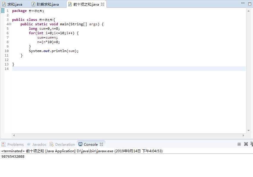Image resolution: width=253 pixels, height=177 pixels.
Task: Close the 前十项之和.java tab
Action: pos(103,4)
